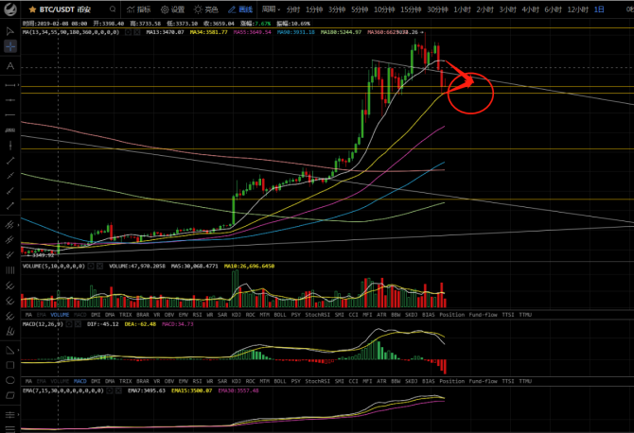Select the 12小时 interval
The height and width of the screenshot is (433, 634).
pos(578,9)
